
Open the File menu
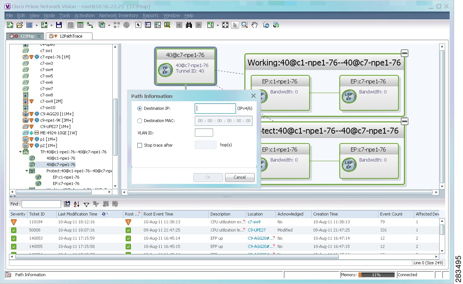point(10,16)
